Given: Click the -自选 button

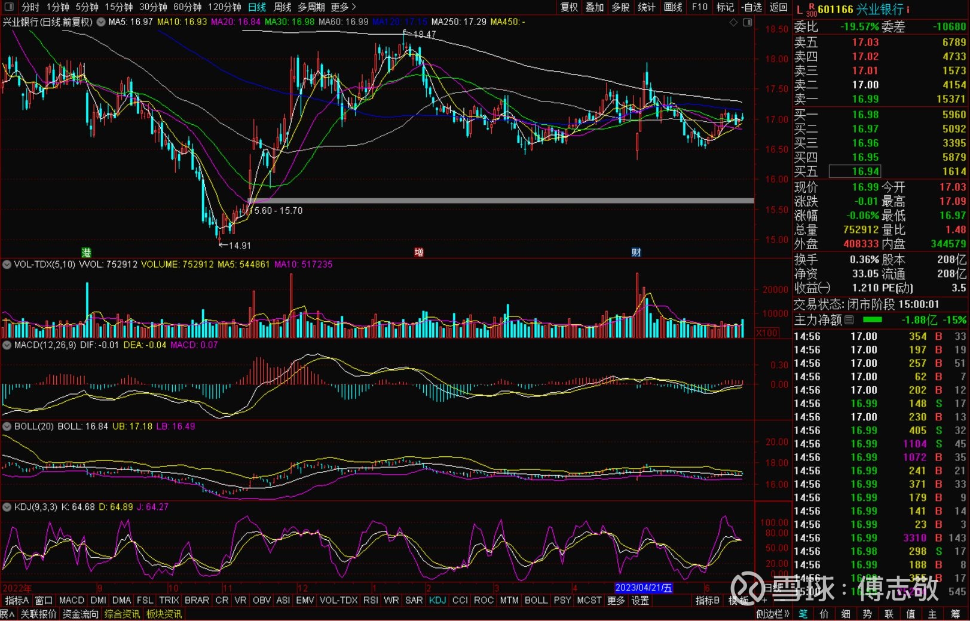Looking at the screenshot, I should coord(752,7).
